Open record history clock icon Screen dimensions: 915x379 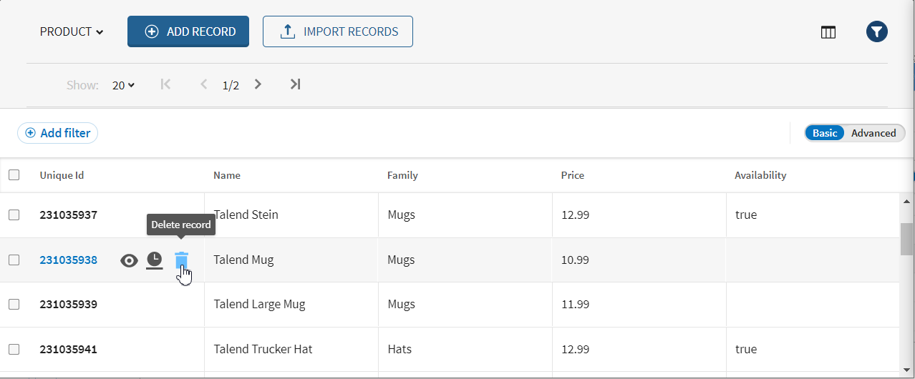point(155,260)
